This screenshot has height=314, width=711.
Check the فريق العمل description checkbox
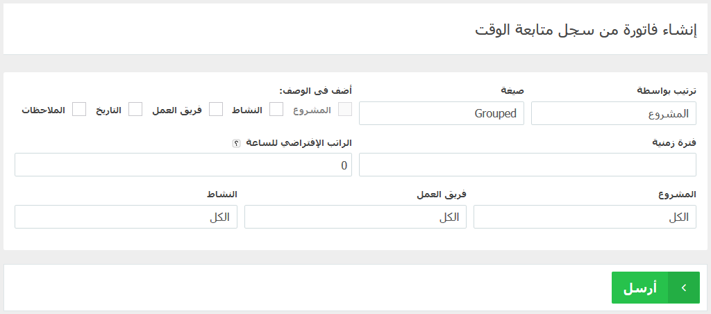[216, 109]
